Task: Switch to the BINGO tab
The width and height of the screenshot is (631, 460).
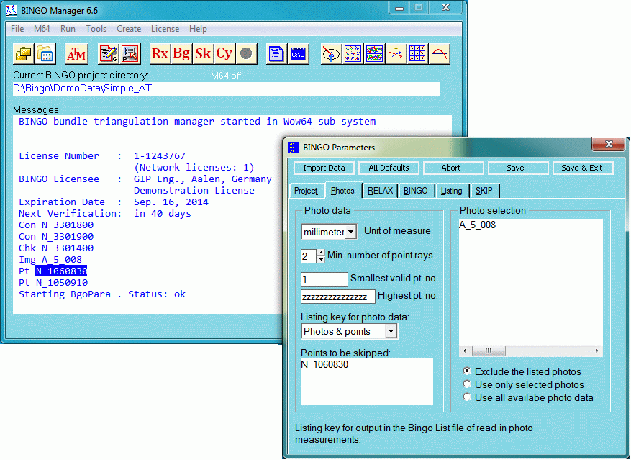Action: (x=416, y=191)
